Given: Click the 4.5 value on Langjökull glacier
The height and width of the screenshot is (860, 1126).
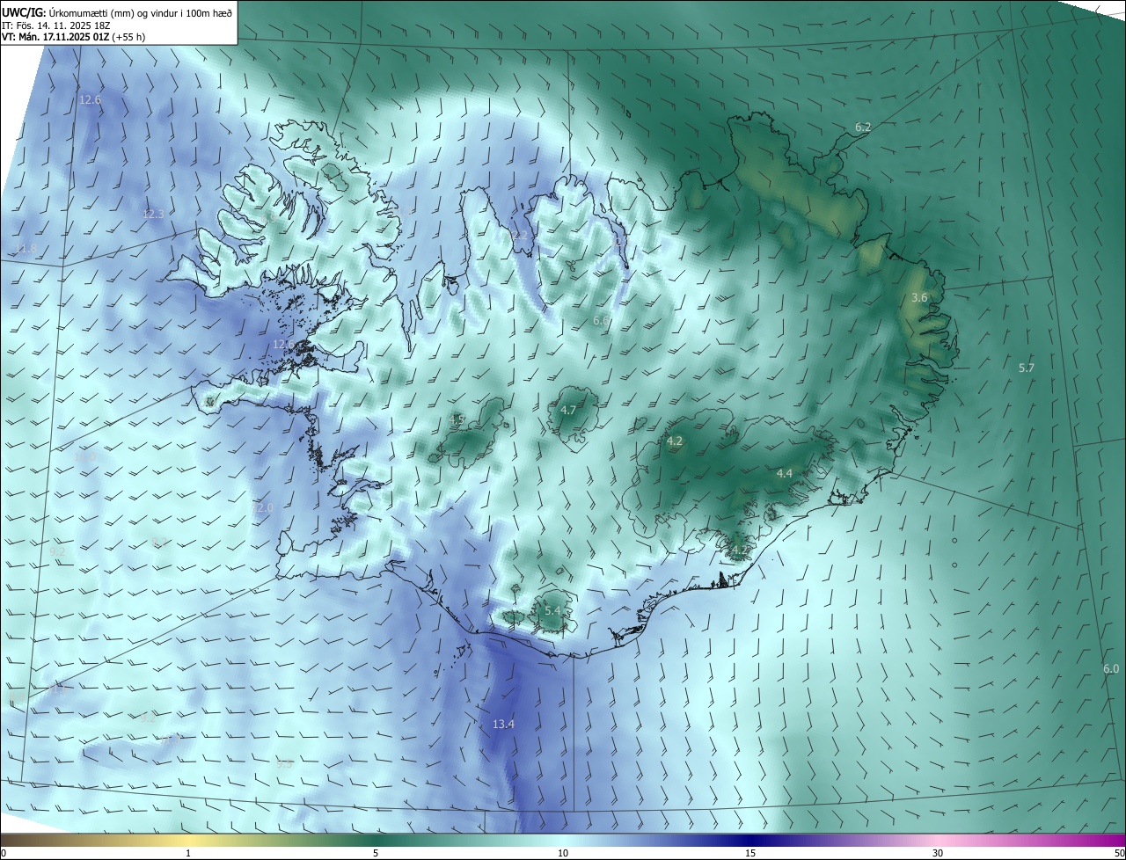Looking at the screenshot, I should pos(457,420).
